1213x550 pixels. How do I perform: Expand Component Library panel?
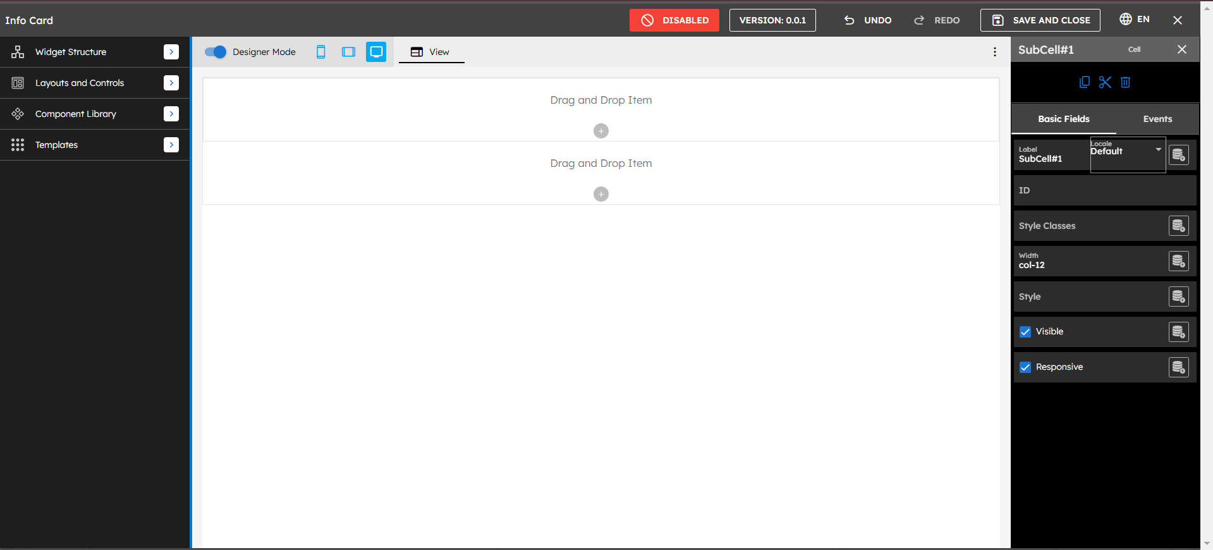(x=171, y=114)
